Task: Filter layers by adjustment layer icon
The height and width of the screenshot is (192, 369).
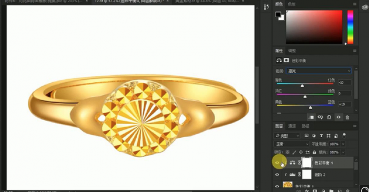Action: tap(314, 136)
